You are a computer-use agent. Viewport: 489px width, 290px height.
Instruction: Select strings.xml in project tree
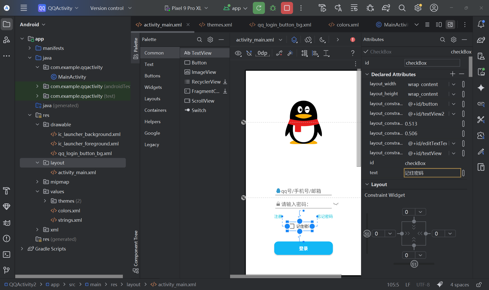coord(70,220)
